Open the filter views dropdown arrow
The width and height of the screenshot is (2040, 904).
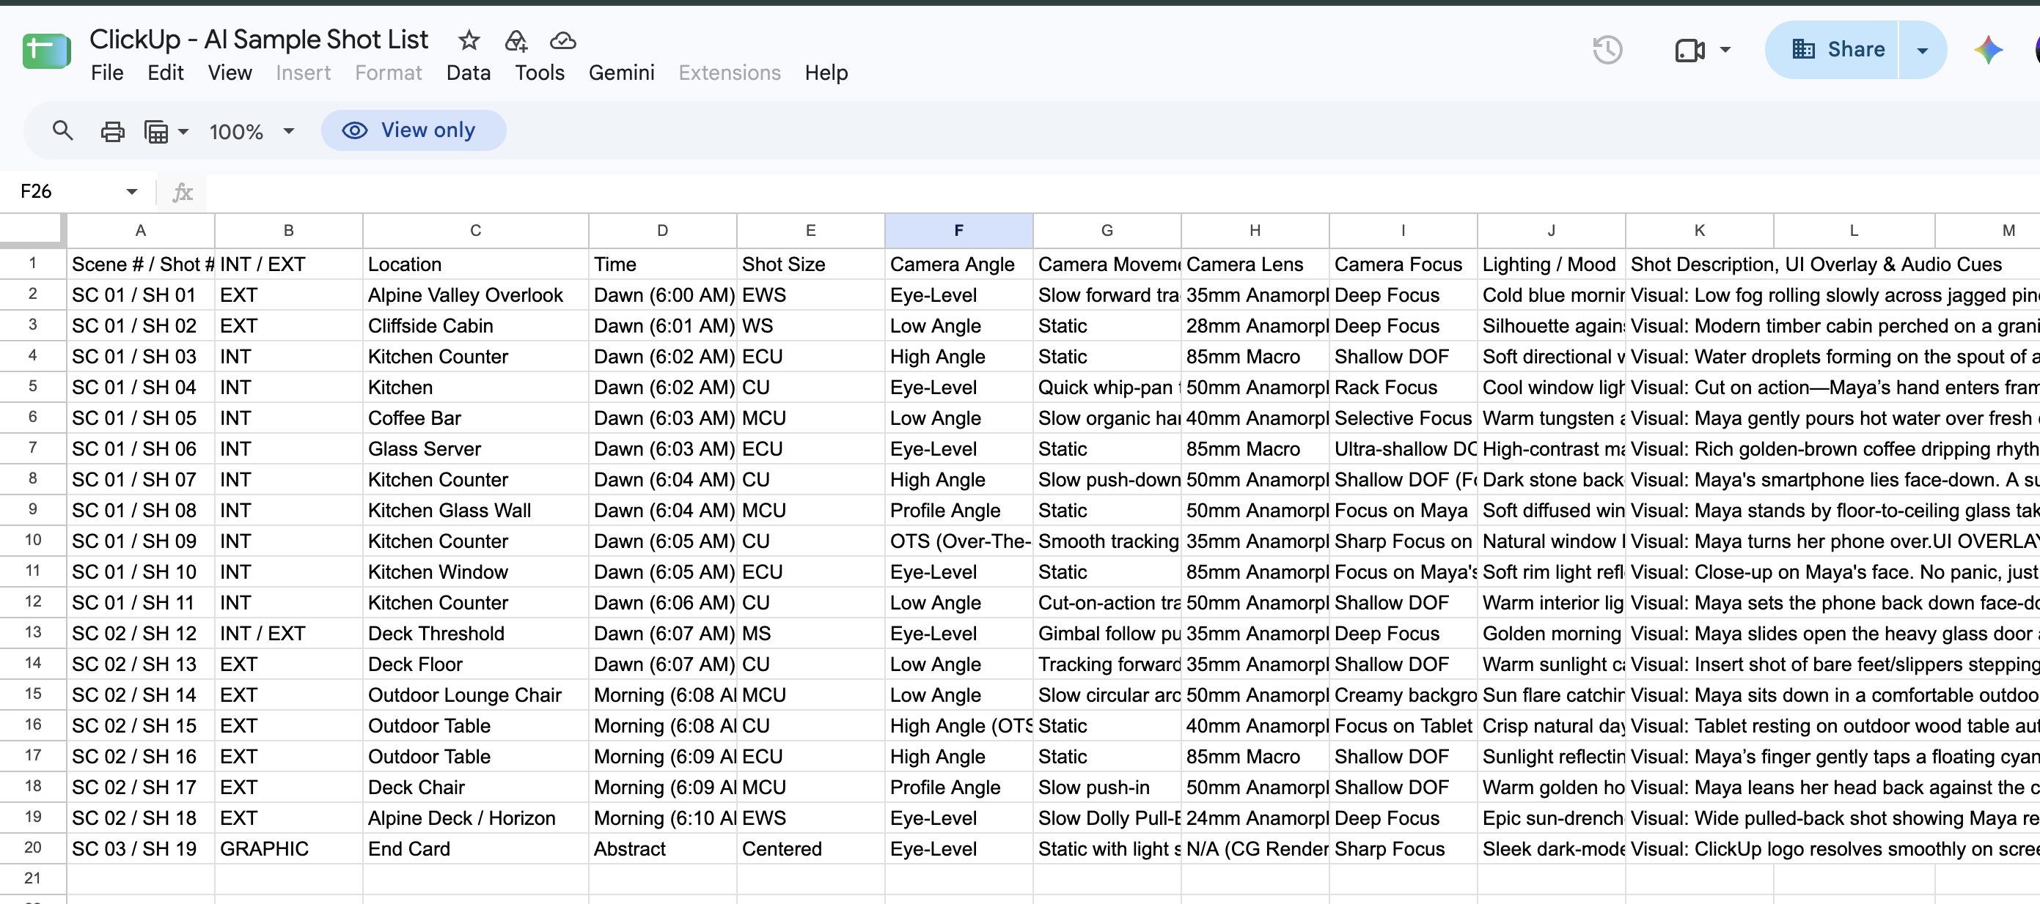[184, 131]
